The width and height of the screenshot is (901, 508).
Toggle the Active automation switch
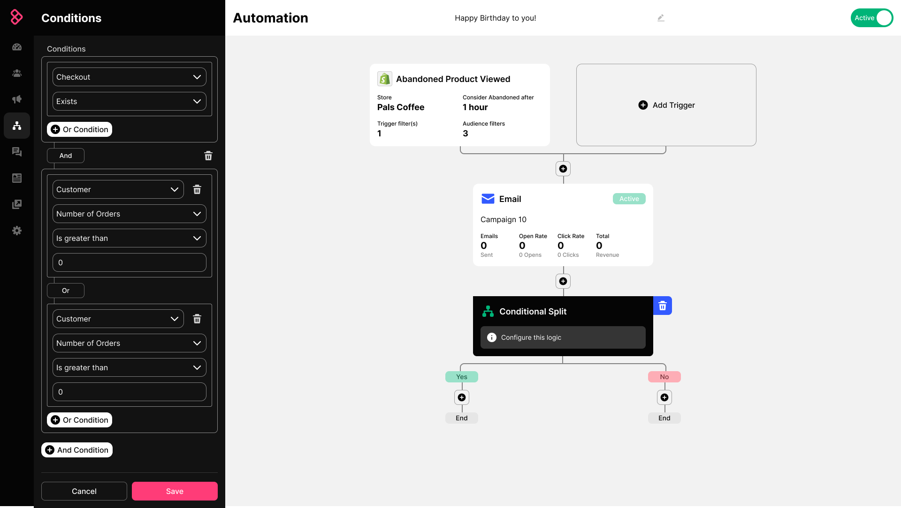tap(871, 18)
